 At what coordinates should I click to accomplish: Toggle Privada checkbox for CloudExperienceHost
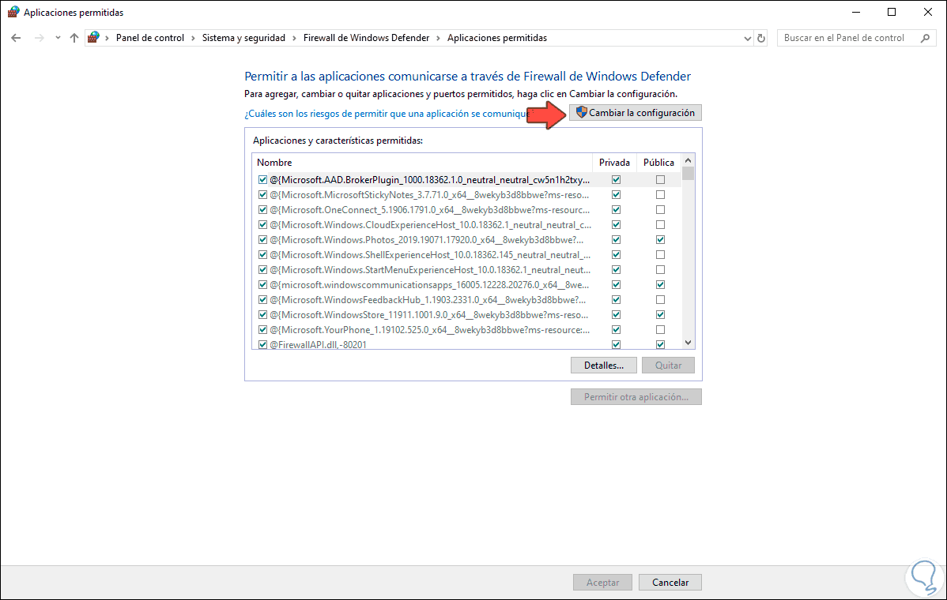pos(616,225)
